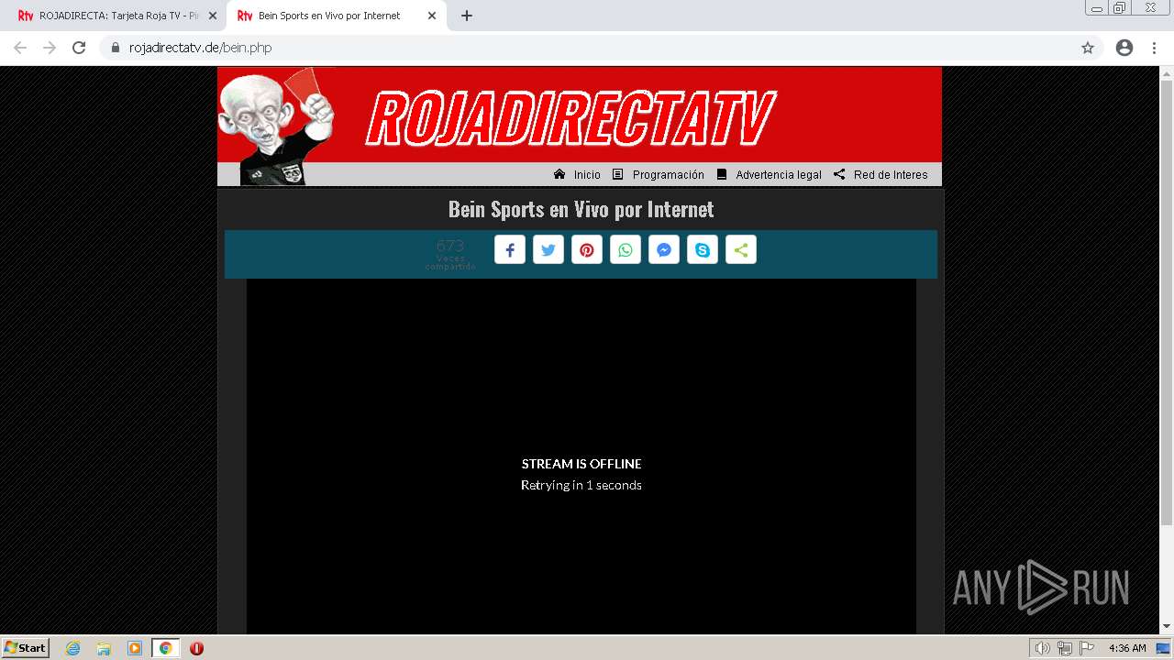The width and height of the screenshot is (1174, 660).
Task: Go forward in browser history
Action: 50,48
